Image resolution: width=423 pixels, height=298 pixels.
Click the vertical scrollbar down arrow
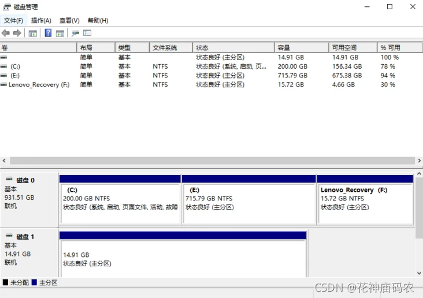[419, 273]
